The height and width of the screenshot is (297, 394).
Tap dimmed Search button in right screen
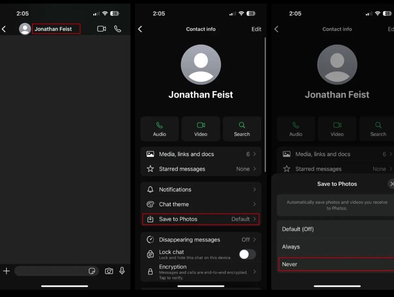(x=377, y=129)
